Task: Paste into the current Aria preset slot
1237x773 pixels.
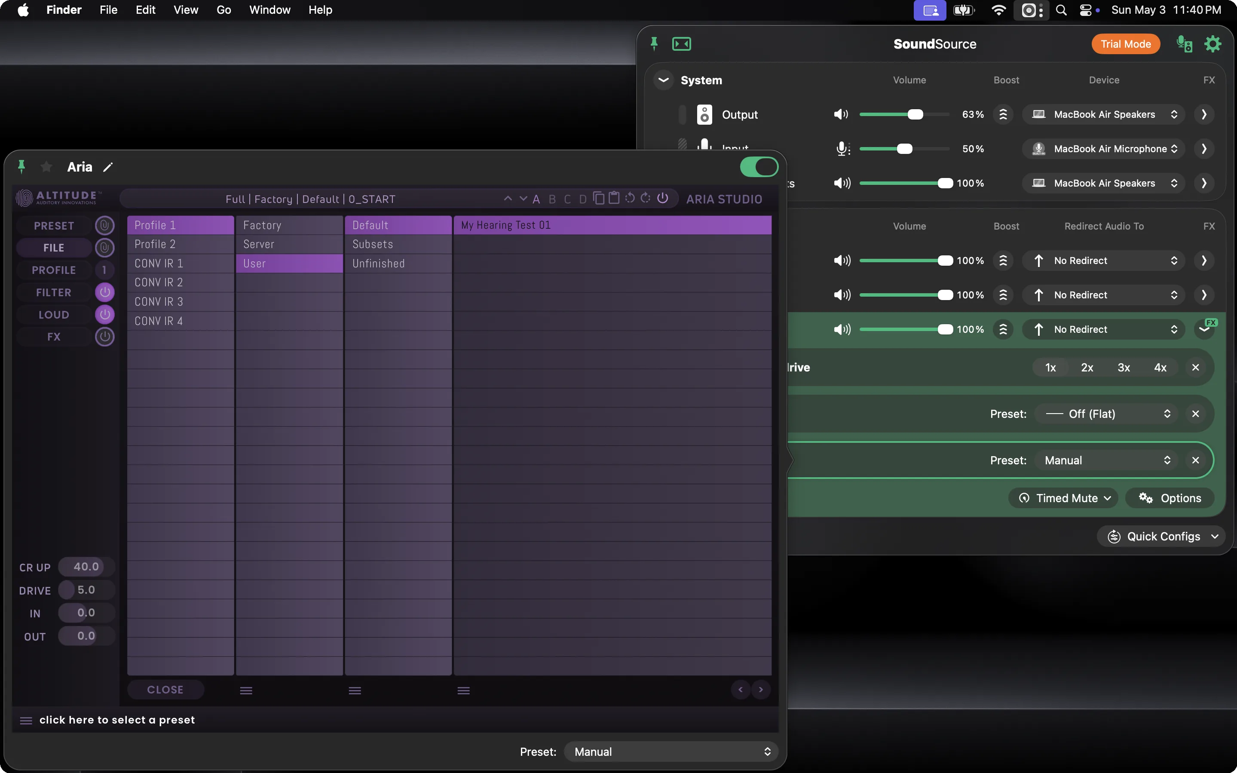Action: (x=614, y=198)
